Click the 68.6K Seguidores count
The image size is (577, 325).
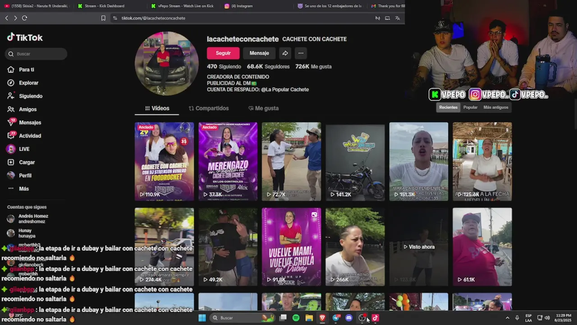pos(268,66)
